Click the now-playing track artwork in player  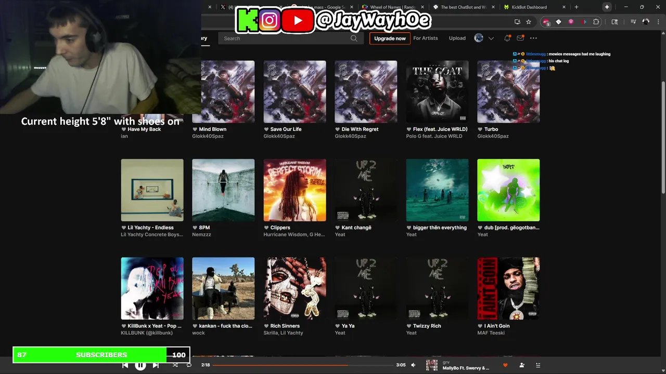(x=432, y=365)
